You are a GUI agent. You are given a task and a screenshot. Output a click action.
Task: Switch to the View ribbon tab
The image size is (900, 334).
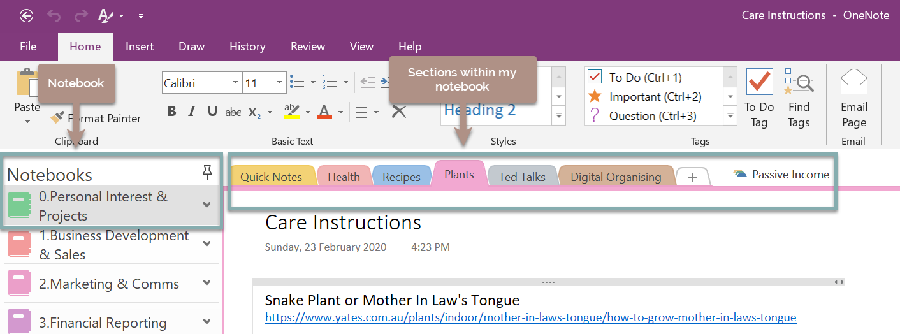(361, 47)
